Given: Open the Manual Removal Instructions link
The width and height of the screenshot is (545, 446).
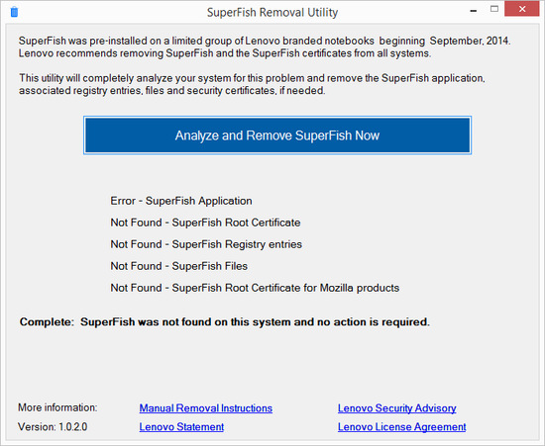Looking at the screenshot, I should [x=206, y=408].
